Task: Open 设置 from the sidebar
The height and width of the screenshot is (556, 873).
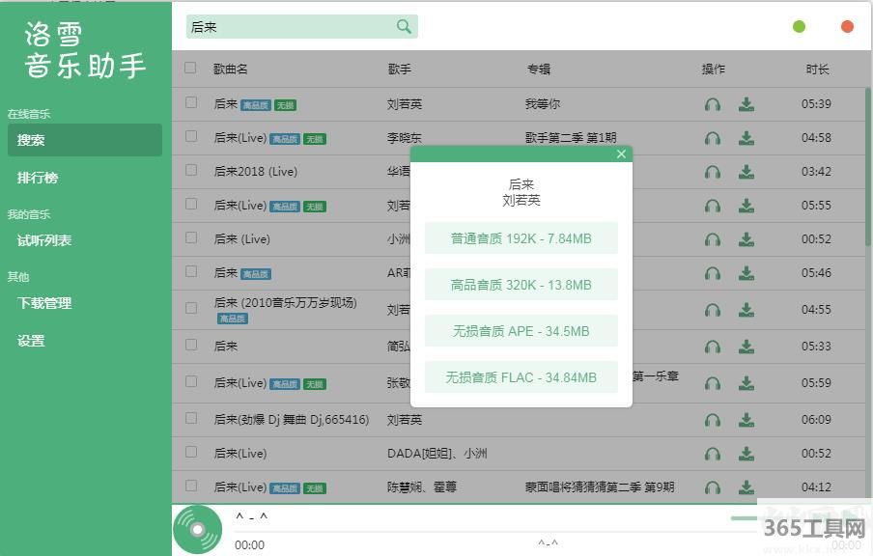Action: point(31,341)
